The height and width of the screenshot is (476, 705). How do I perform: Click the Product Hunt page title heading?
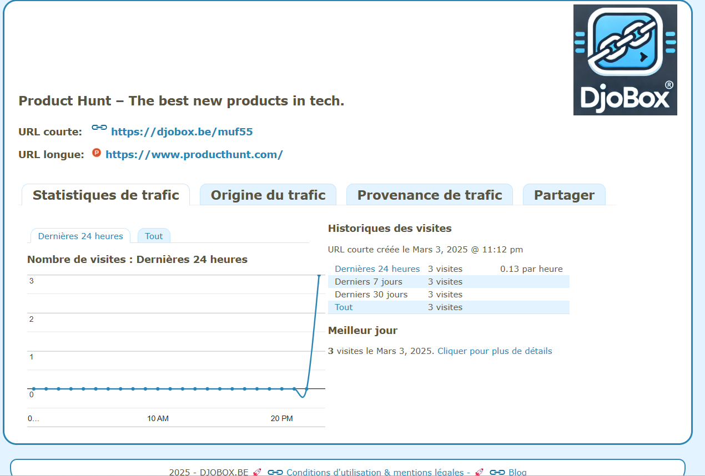[182, 101]
